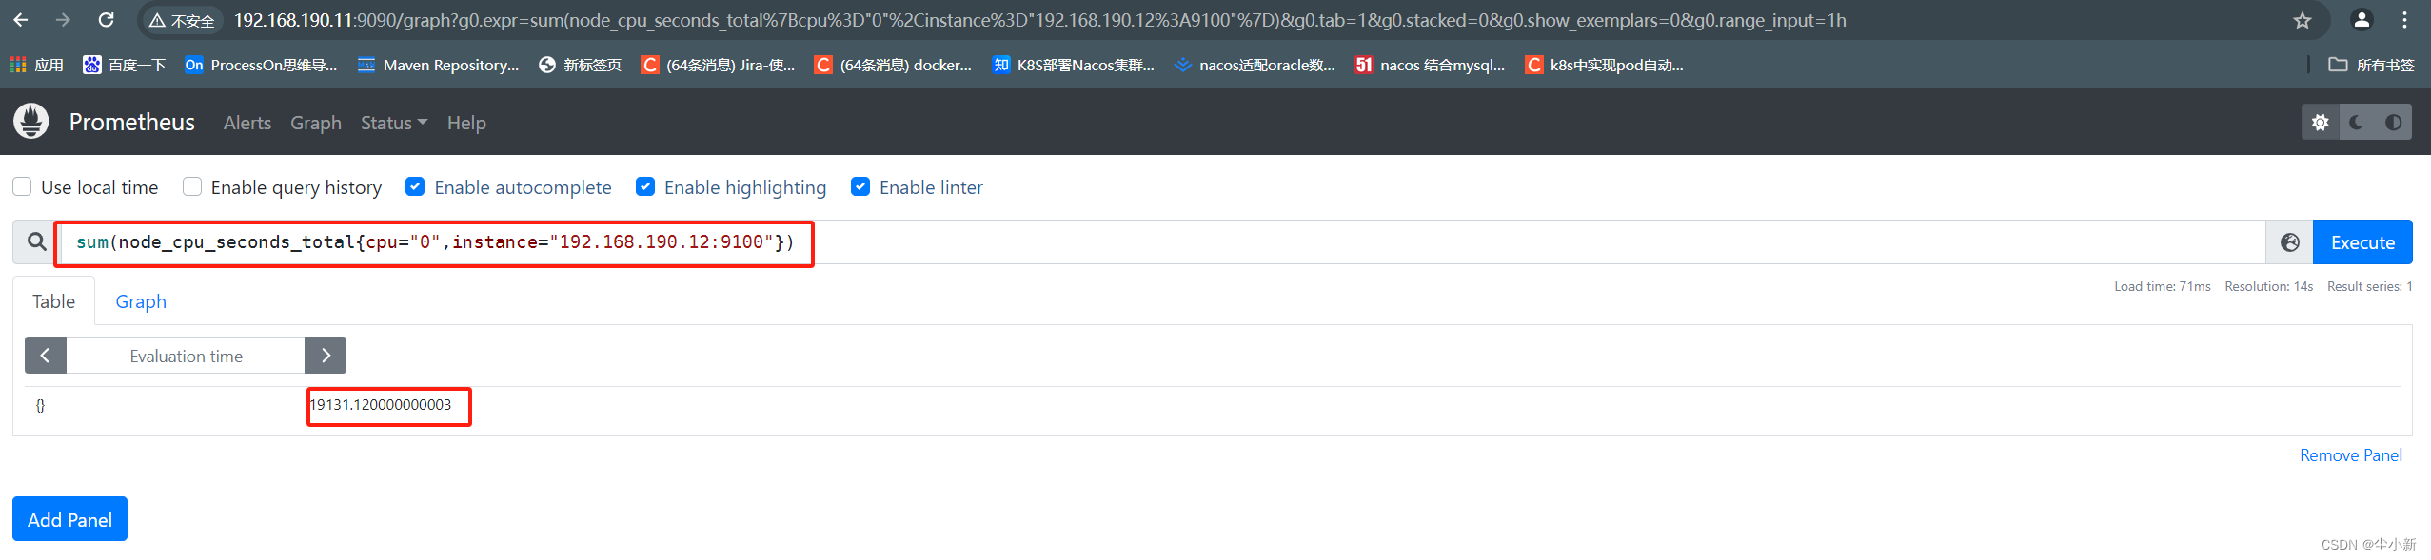Viewport: 2431px width, 560px height.
Task: Expand the Status dropdown menu
Action: pos(394,123)
